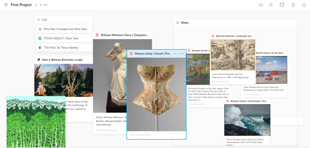Click METMUSEUM.ORG link under the corset image

141,135
